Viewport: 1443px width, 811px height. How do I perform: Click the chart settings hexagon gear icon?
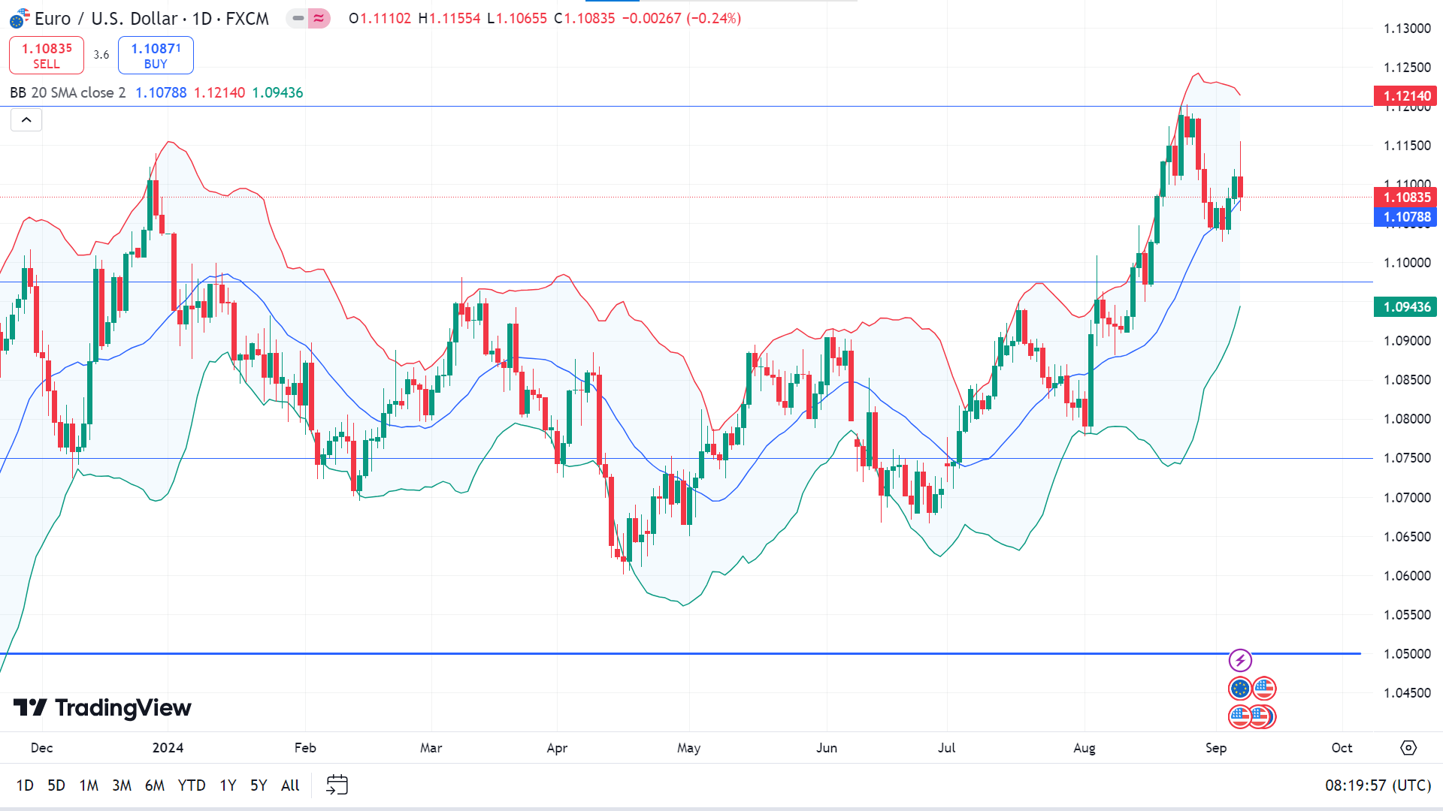1408,748
